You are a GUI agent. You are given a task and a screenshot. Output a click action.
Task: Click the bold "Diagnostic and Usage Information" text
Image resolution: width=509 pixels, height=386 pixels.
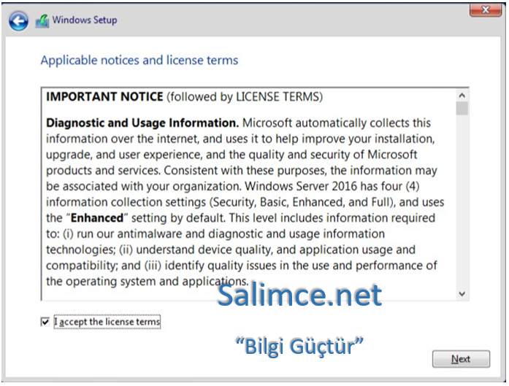click(142, 123)
